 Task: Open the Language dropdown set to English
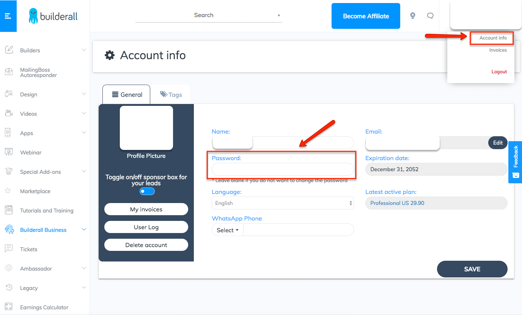tap(283, 203)
